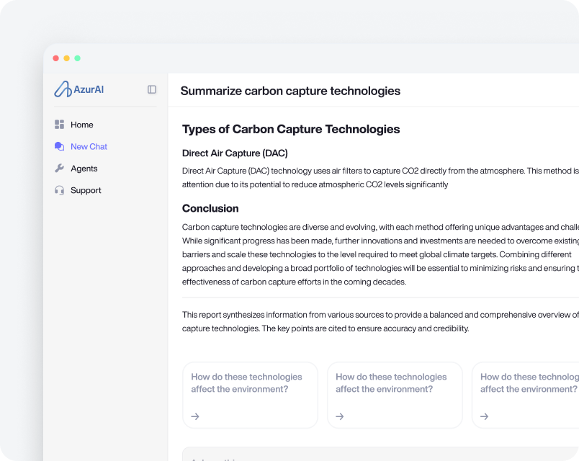The width and height of the screenshot is (579, 461).
Task: Select the New Chat label in the sidebar
Action: pos(89,146)
